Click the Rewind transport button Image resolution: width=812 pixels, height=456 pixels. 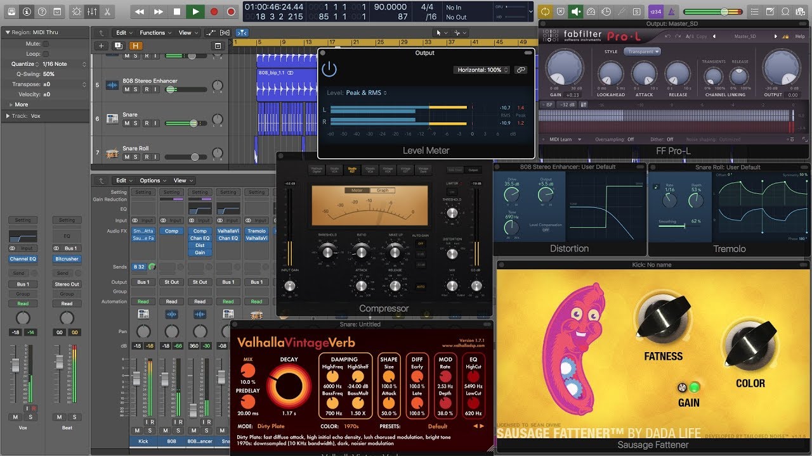[x=140, y=11]
